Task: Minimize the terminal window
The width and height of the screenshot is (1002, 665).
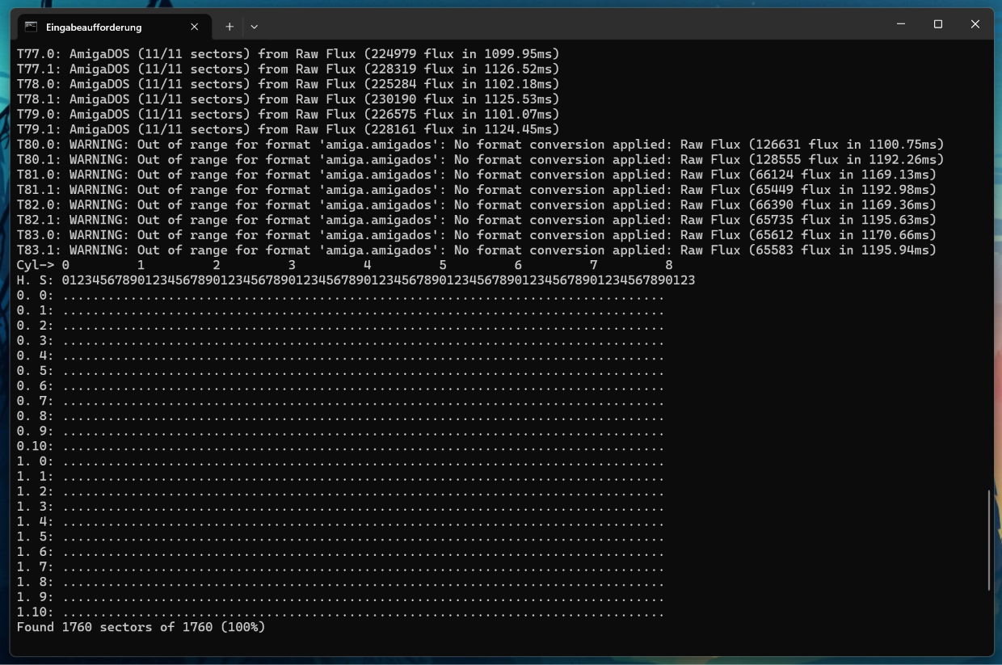Action: 901,24
